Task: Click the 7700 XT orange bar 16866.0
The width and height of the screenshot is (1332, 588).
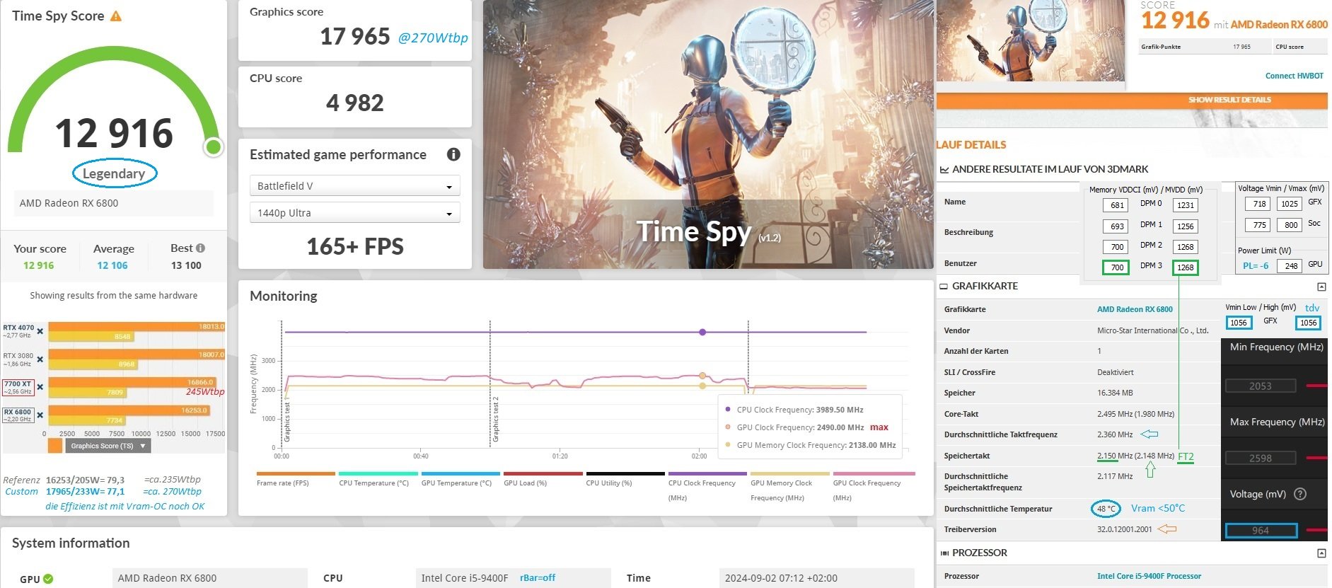Action: 132,382
